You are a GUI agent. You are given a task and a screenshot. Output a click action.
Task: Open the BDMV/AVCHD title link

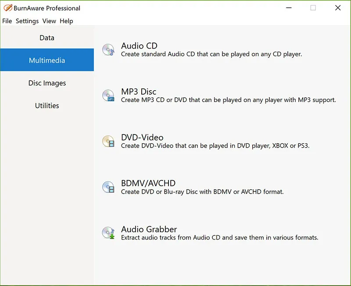(x=148, y=184)
